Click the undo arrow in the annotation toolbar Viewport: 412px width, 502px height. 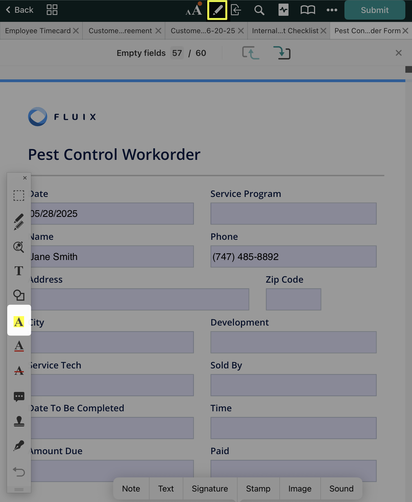point(19,471)
